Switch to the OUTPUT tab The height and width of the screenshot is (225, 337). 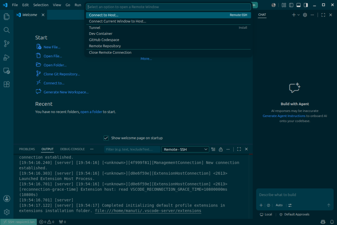pos(47,149)
